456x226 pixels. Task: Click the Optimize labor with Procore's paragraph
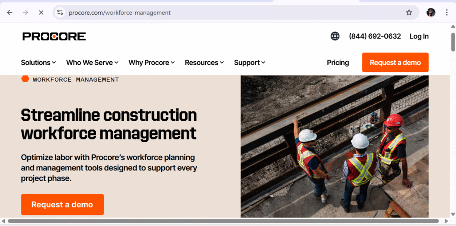(x=109, y=168)
